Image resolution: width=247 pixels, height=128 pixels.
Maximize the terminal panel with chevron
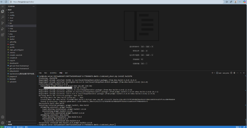click(241, 73)
